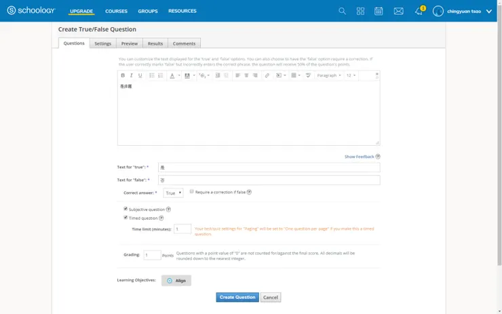Expand the symbol/formula dropdown arrow
The image size is (502, 314).
click(208, 75)
